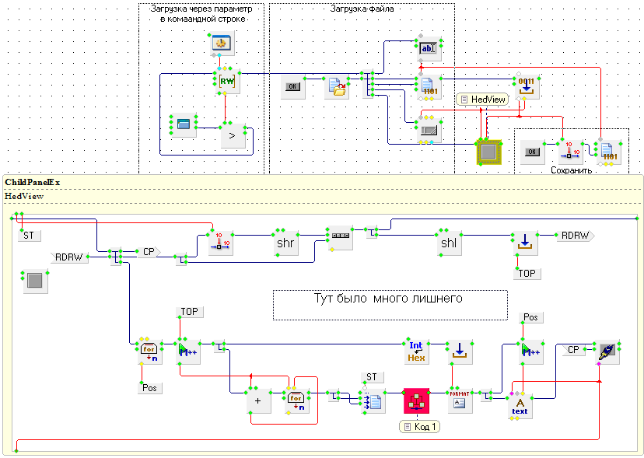This screenshot has width=644, height=458.
Task: Click the OK button block in Загрузка файла
Action: click(x=292, y=87)
